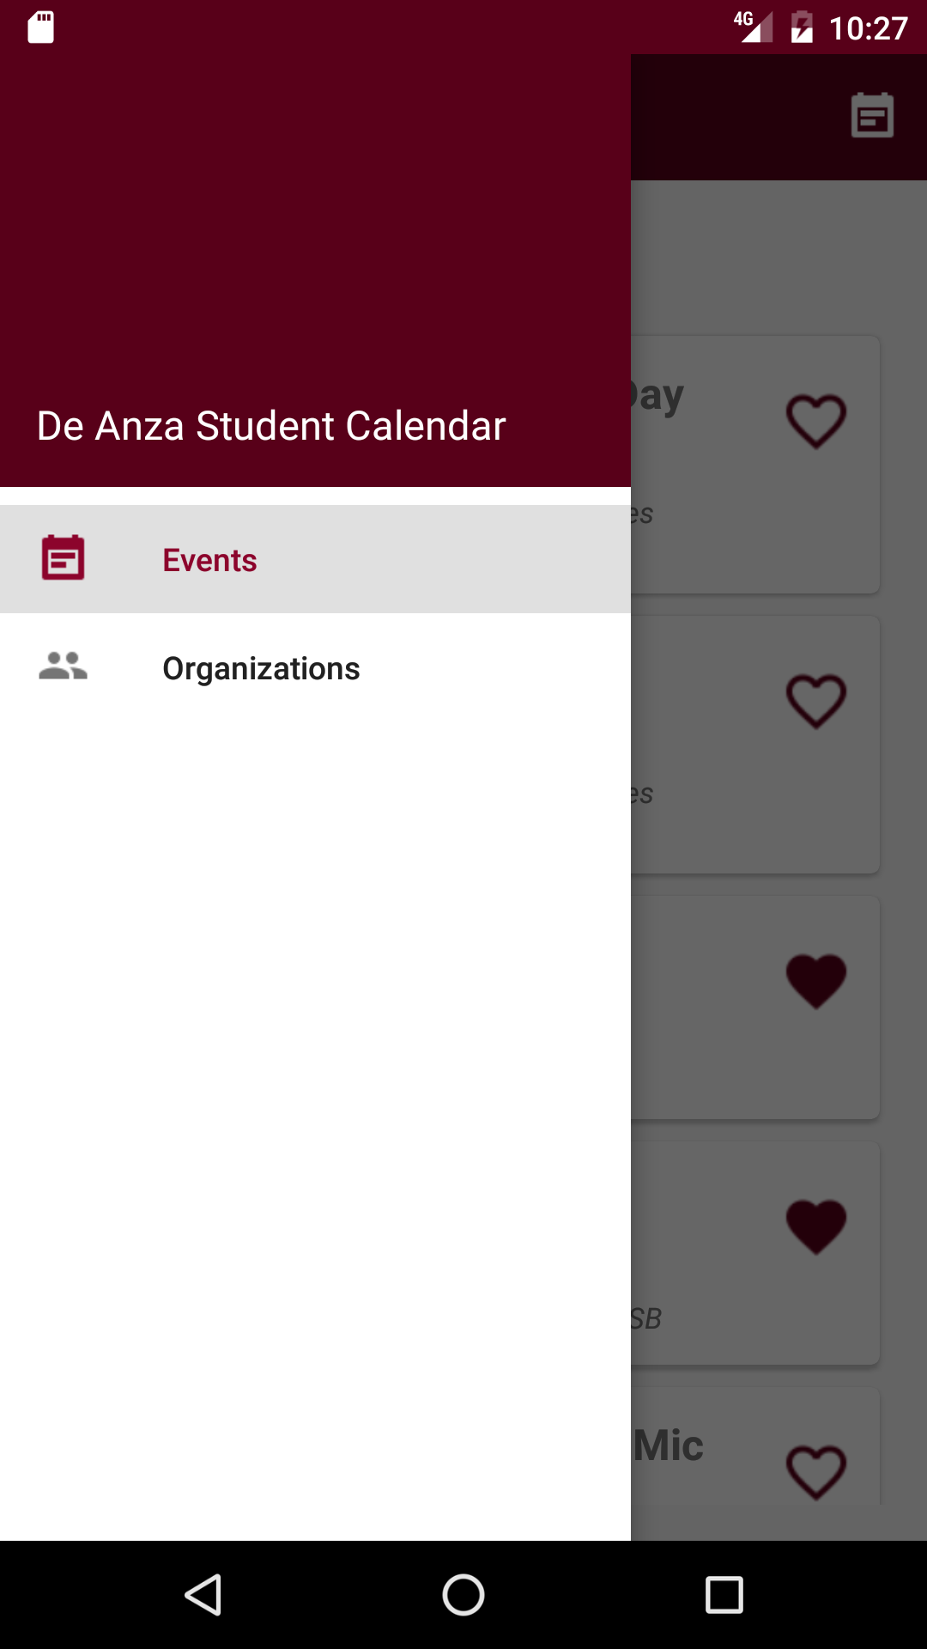Tap the De Anza Student Calendar header

(271, 426)
